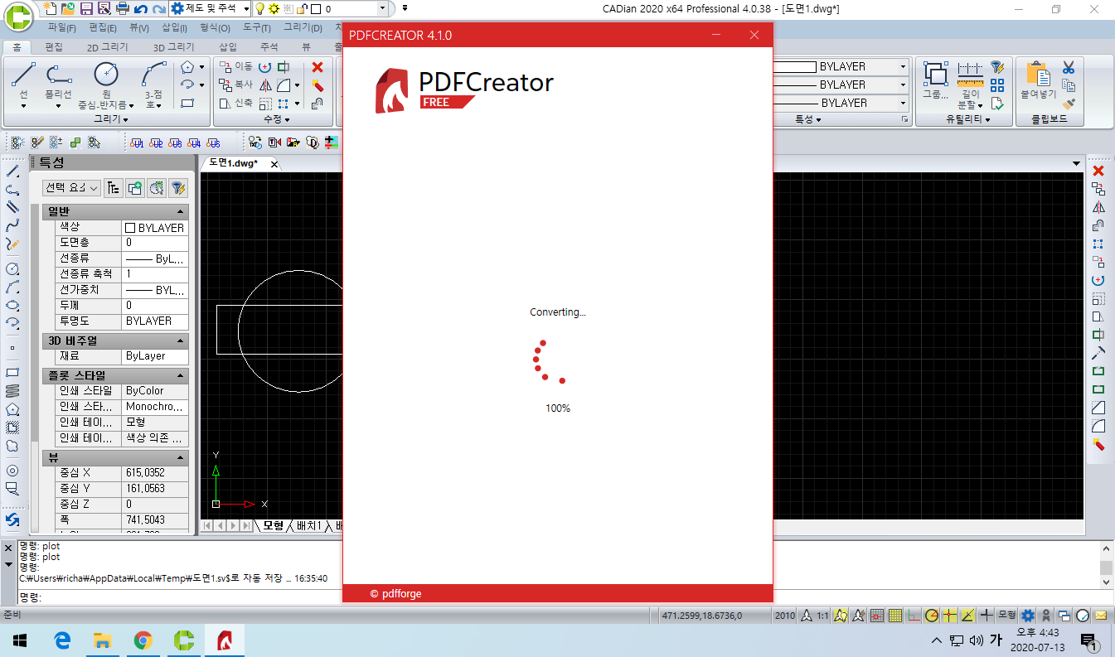Toggle snap mode in status bar

pyautogui.click(x=877, y=616)
